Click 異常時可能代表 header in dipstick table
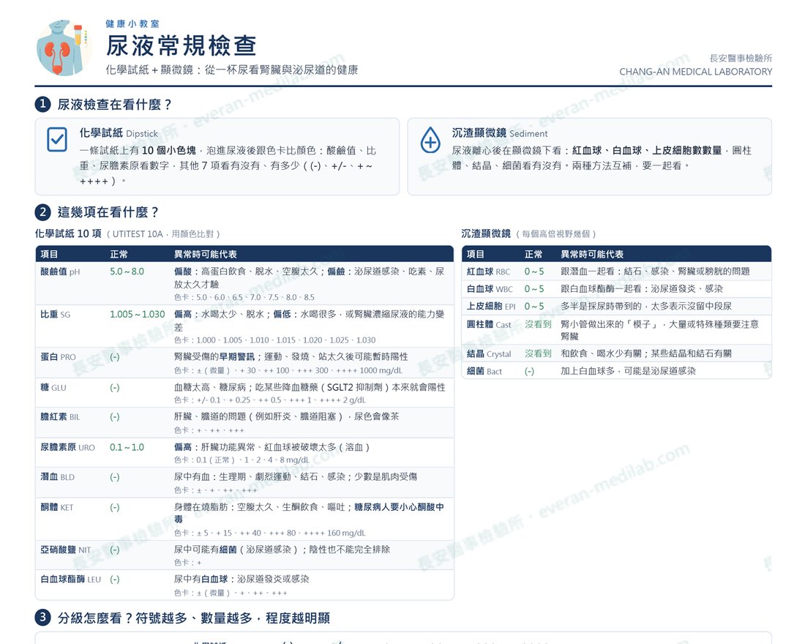 click(206, 254)
